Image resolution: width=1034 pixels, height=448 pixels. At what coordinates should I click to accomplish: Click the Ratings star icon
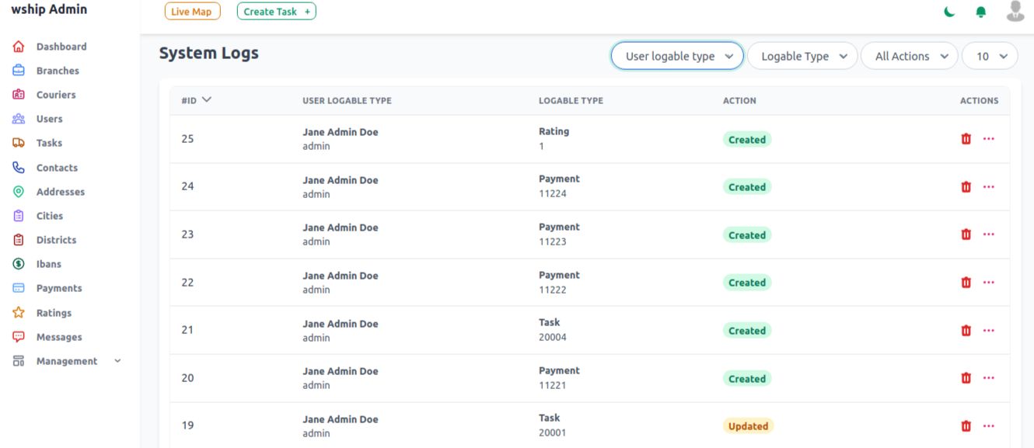(x=19, y=313)
